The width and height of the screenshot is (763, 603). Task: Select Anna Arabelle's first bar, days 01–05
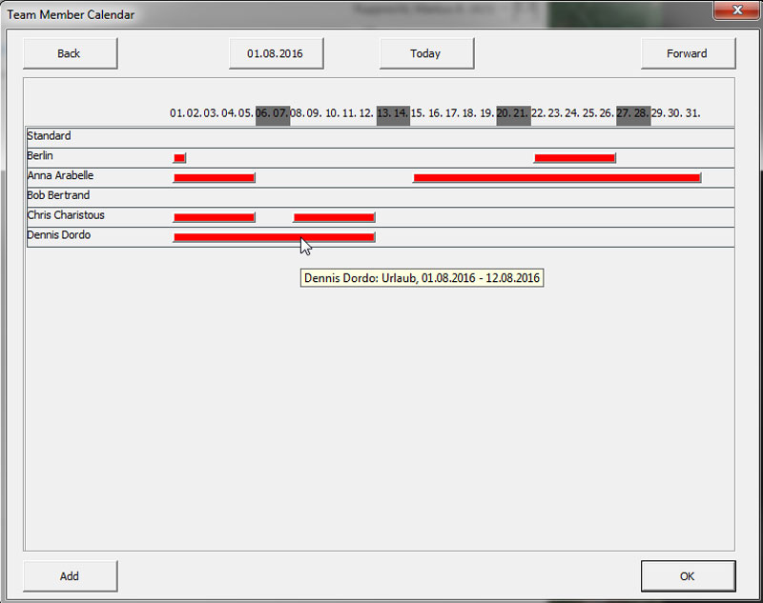click(214, 178)
